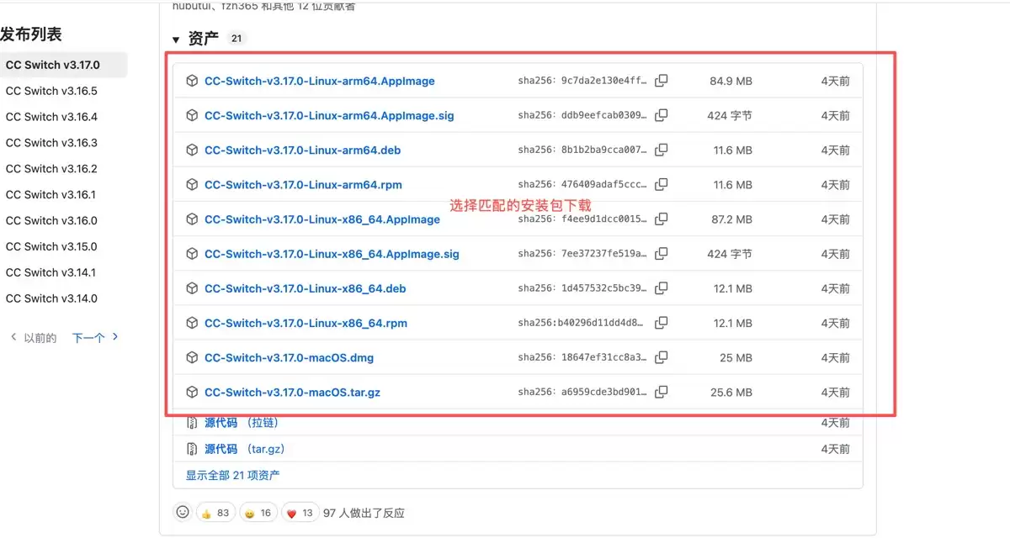Click the 84.9 MB file size
Image resolution: width=1010 pixels, height=559 pixels.
click(x=731, y=81)
